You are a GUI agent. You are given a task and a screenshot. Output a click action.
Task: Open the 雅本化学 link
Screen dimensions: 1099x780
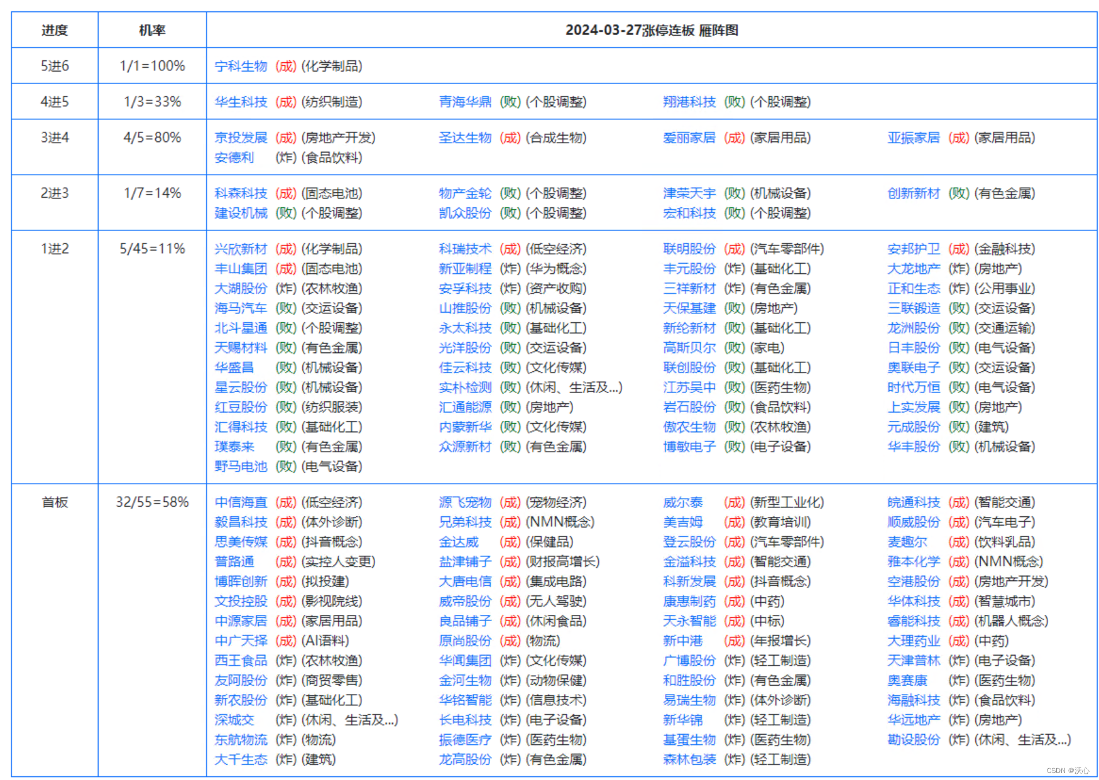pos(914,562)
